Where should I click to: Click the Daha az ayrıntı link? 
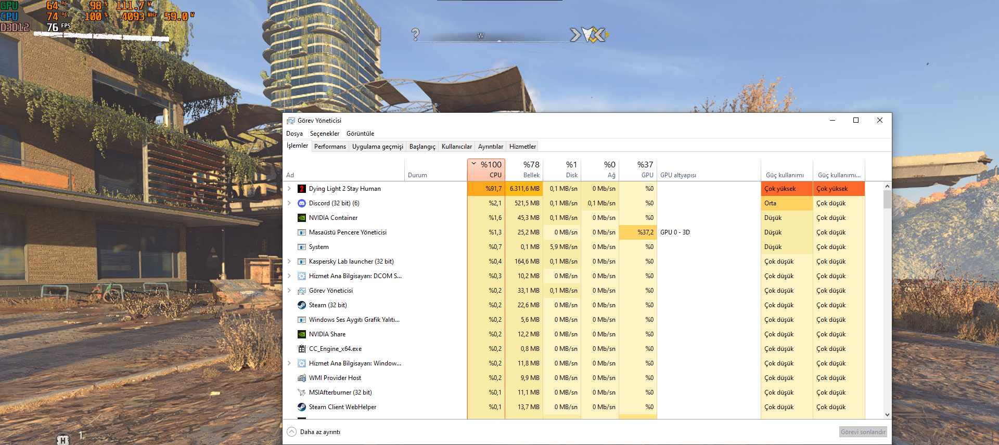coord(320,432)
